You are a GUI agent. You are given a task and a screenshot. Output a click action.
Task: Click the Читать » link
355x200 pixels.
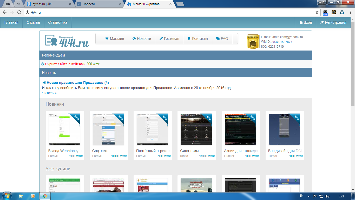pyautogui.click(x=49, y=93)
